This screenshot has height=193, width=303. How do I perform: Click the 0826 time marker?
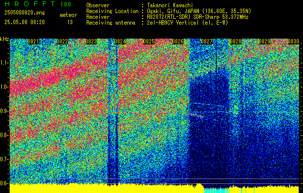[178, 41]
